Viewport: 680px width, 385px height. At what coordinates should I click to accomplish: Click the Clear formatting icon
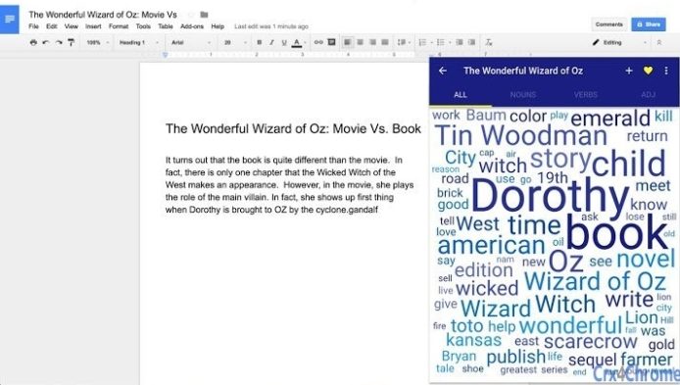pyautogui.click(x=489, y=42)
